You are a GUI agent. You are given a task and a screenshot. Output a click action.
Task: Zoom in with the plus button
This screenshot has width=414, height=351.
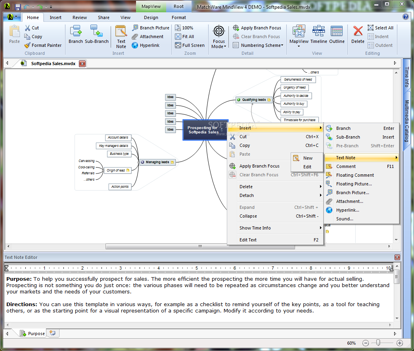(400, 343)
